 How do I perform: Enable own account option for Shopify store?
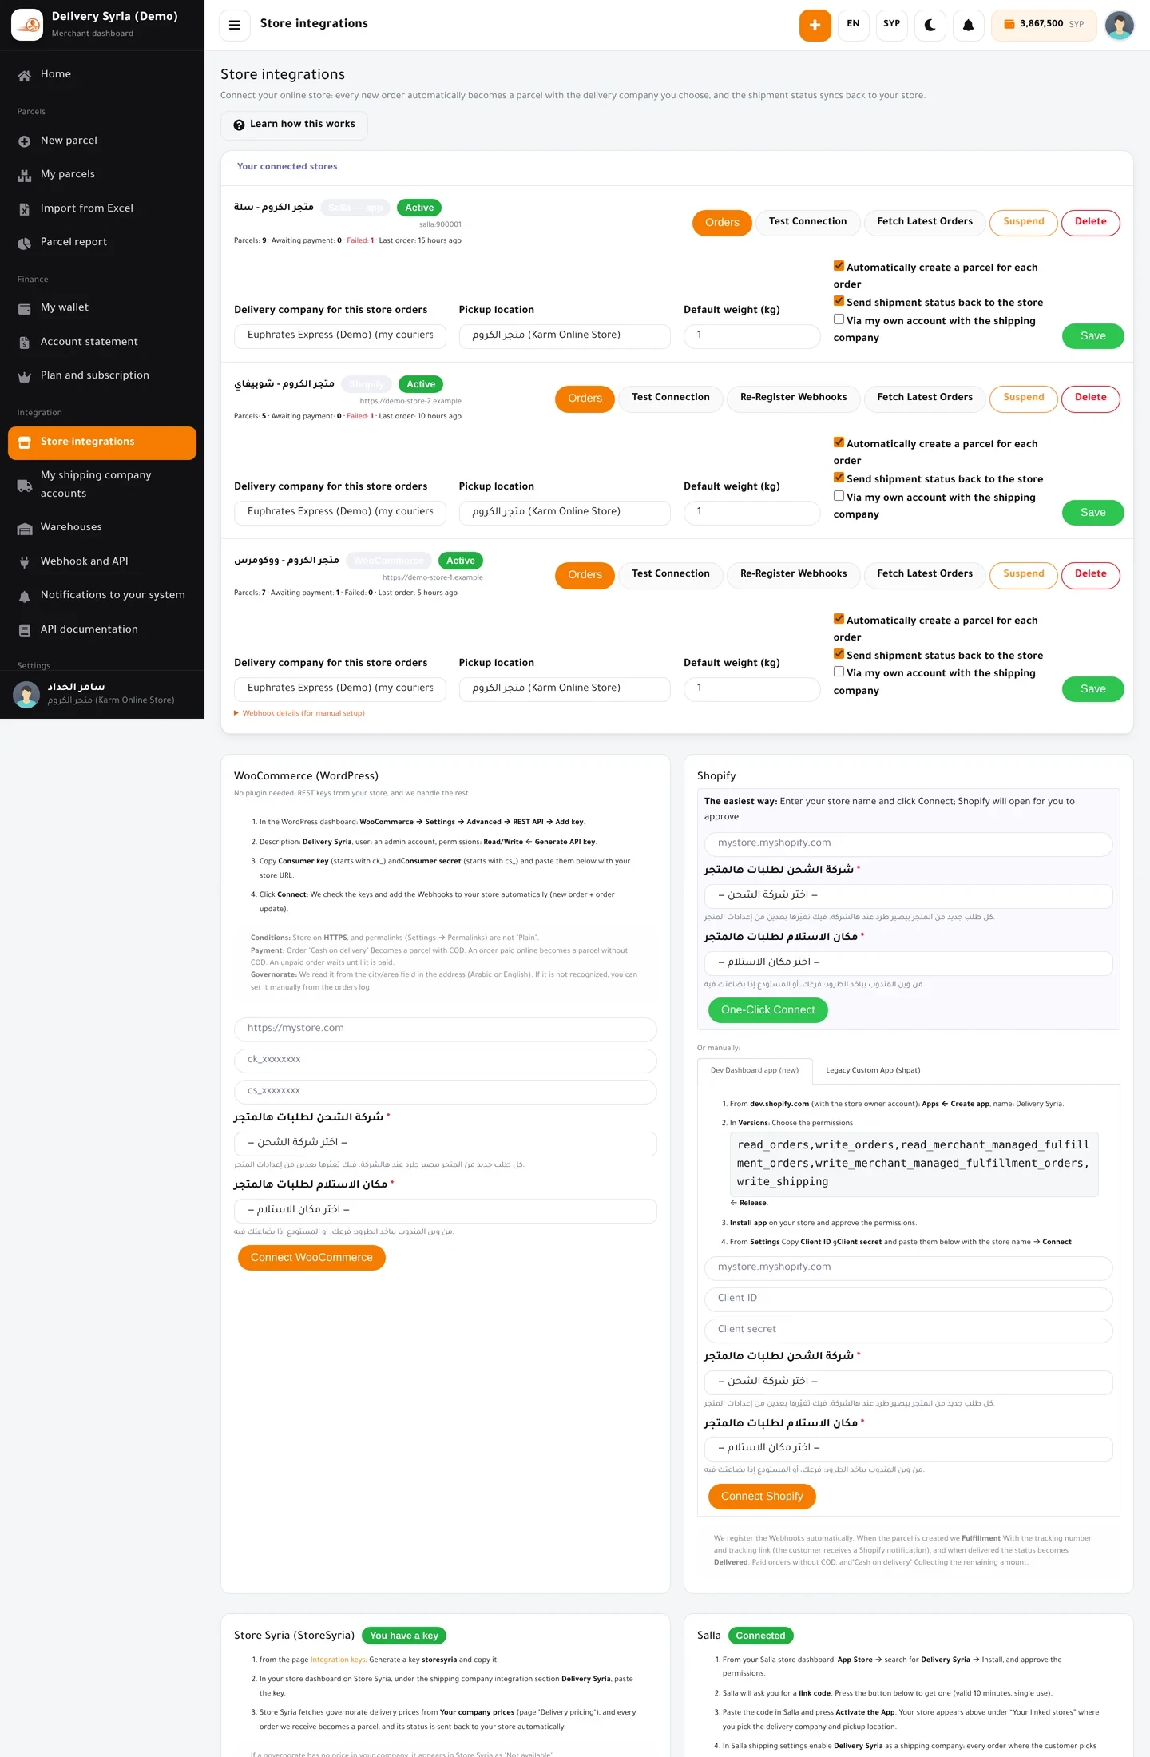(x=839, y=496)
